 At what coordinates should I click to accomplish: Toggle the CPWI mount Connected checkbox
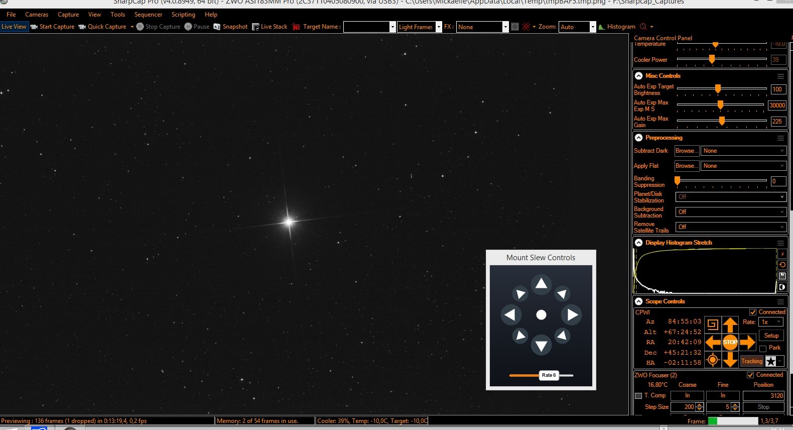[x=752, y=312]
